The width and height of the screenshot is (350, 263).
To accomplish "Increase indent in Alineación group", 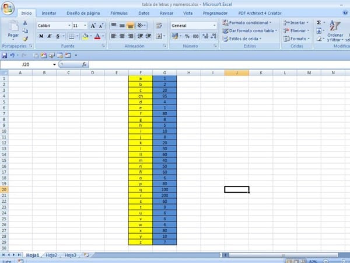I will coord(148,36).
